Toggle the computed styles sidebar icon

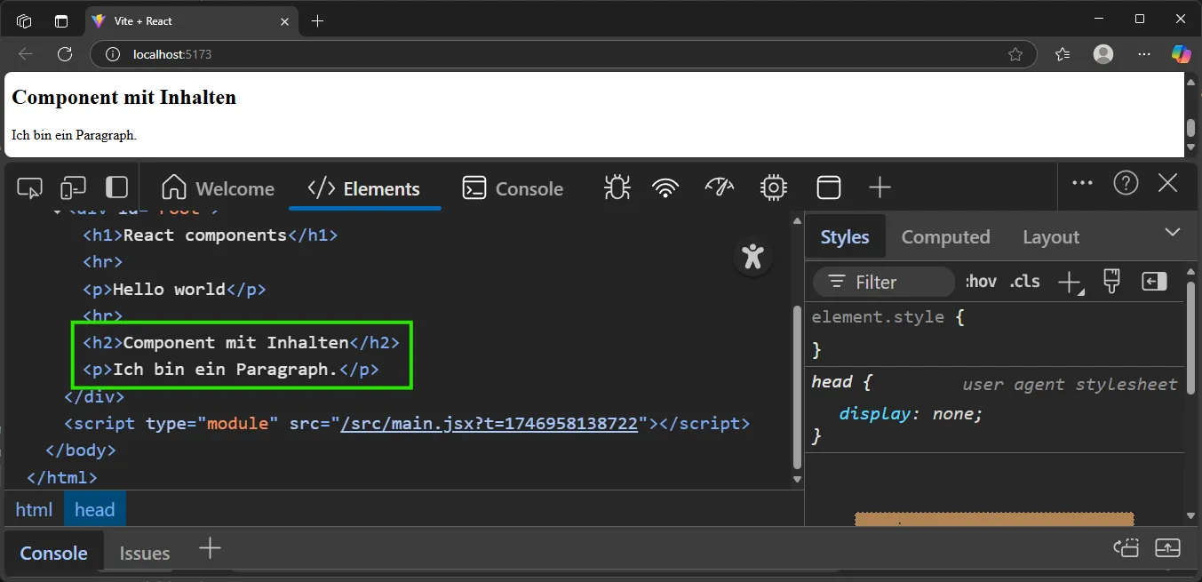coord(1154,282)
